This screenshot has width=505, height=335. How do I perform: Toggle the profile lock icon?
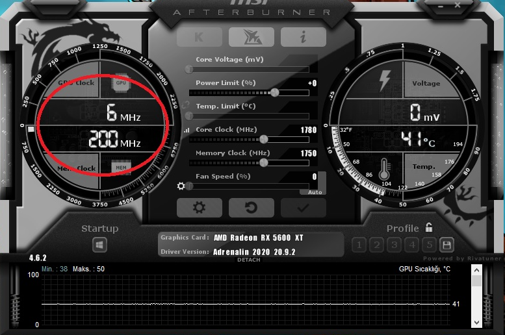[429, 227]
